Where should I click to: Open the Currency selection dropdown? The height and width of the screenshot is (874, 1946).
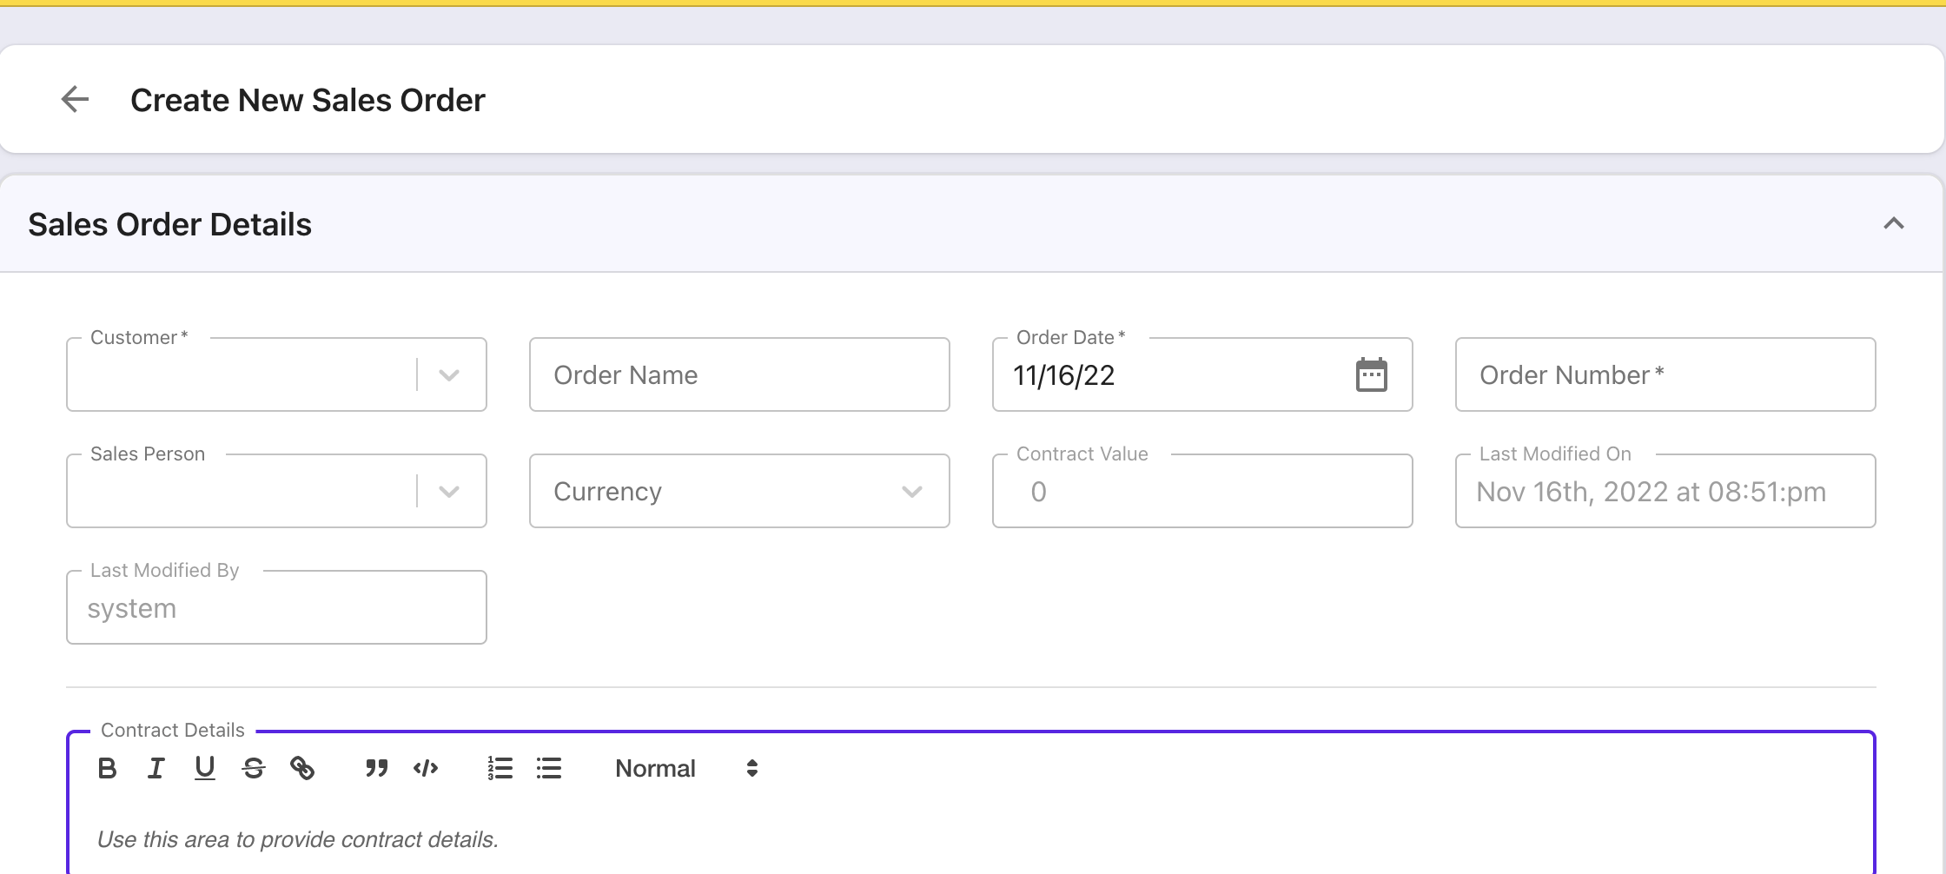coord(910,491)
